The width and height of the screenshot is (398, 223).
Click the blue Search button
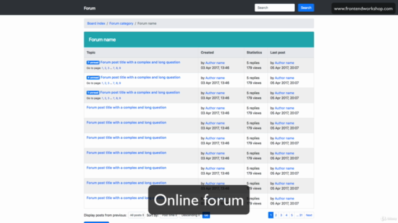(306, 7)
